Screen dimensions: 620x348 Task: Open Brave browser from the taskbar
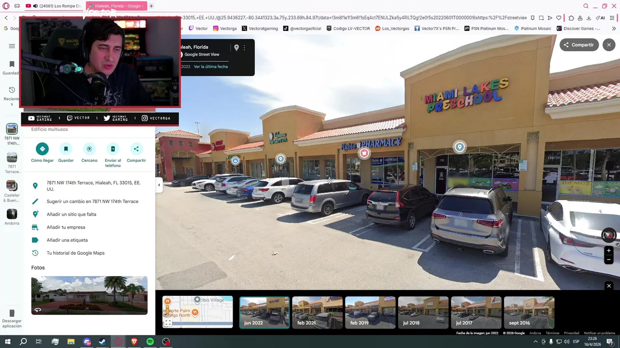(x=134, y=342)
